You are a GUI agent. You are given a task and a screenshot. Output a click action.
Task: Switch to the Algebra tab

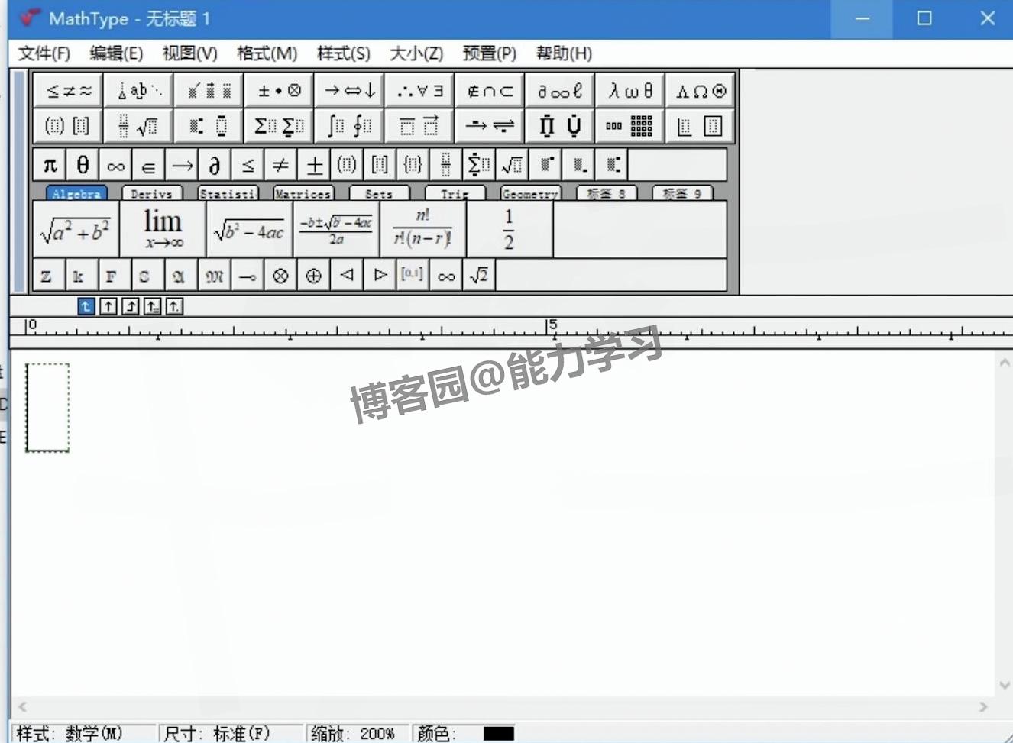click(76, 194)
